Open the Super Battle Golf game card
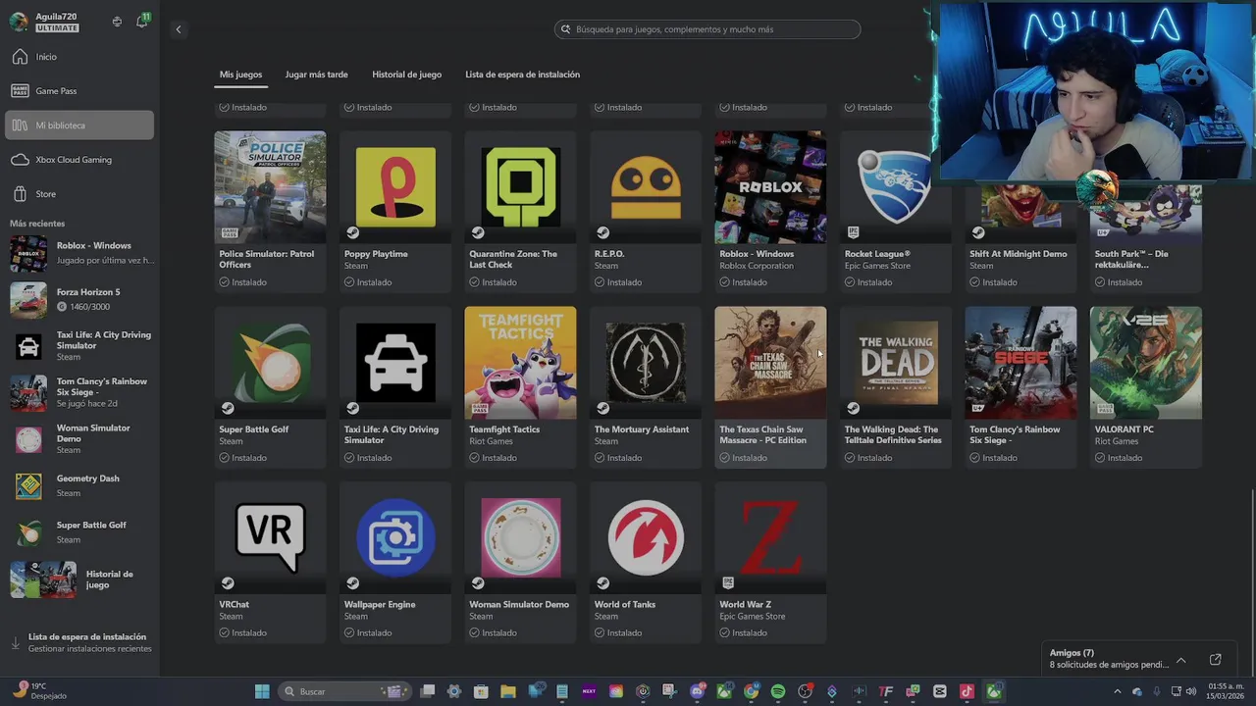Viewport: 1256px width, 706px height. pos(270,386)
